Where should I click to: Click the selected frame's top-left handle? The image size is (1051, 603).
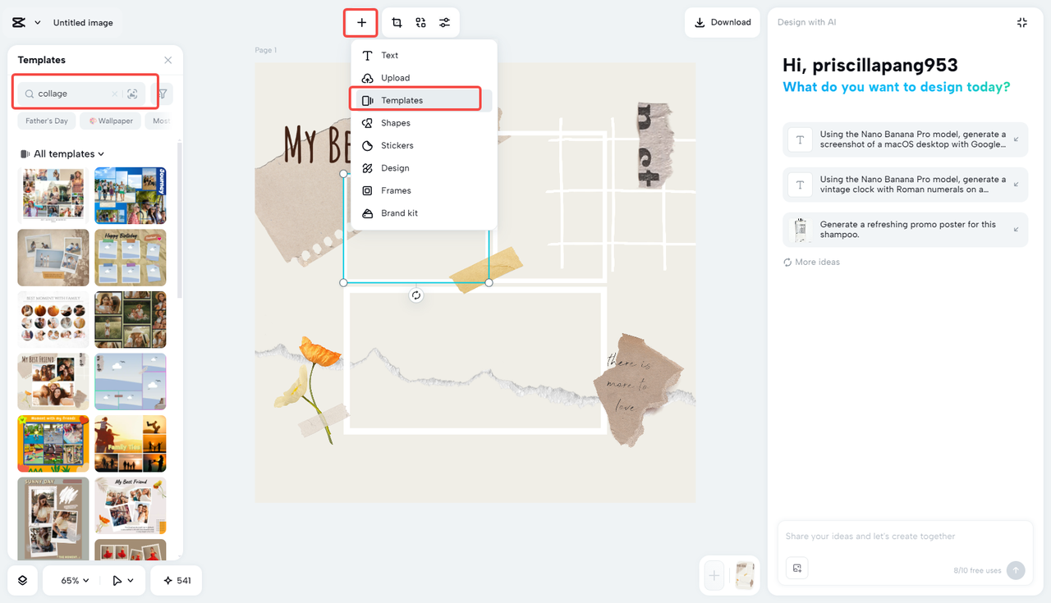pos(343,174)
